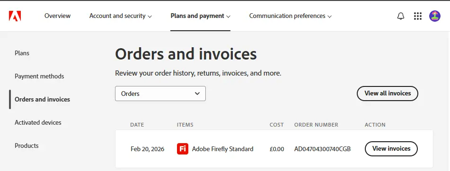Expand the Communication preferences menu

click(291, 16)
